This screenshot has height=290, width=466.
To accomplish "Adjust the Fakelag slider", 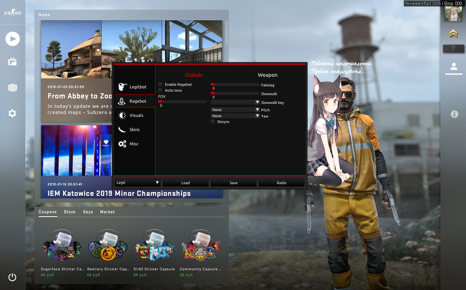I will [235, 84].
